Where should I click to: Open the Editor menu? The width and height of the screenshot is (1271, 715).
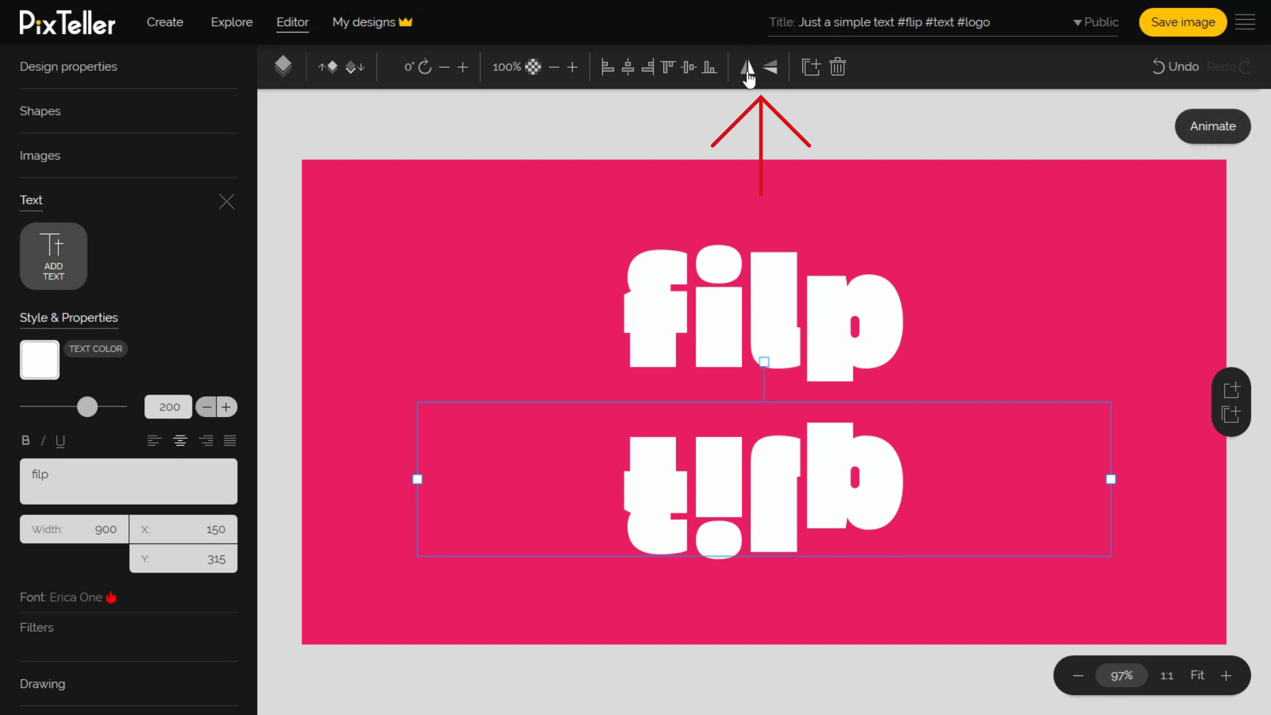[x=293, y=22]
